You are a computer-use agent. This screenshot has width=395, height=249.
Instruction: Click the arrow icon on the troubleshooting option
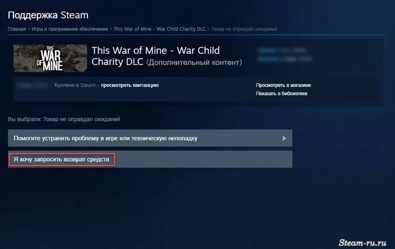click(x=284, y=138)
